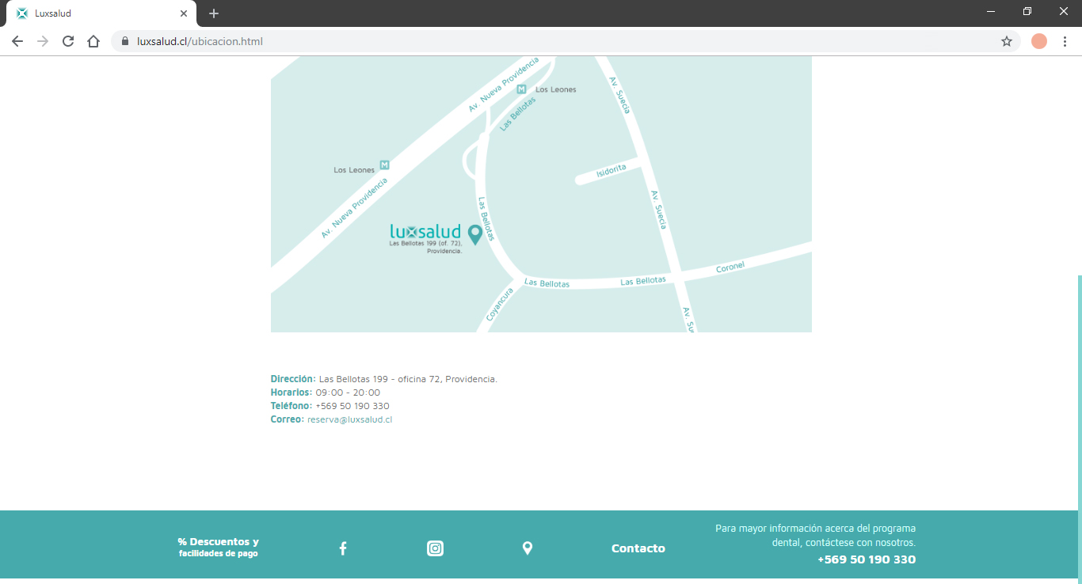Go back to the previous page
The image size is (1082, 584).
tap(17, 41)
